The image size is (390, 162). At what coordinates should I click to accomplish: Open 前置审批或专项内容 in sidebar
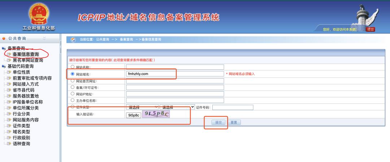click(32, 78)
